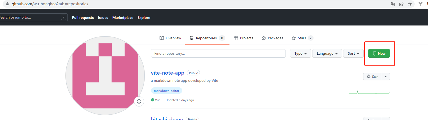This screenshot has height=120, width=428.
Task: Switch to the Projects tab
Action: click(x=243, y=38)
